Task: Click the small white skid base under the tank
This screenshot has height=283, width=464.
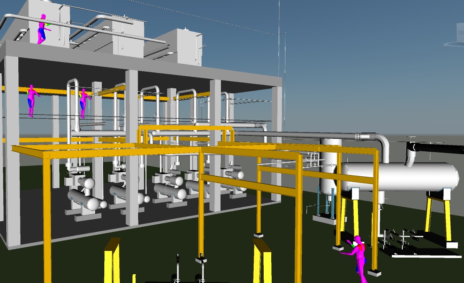Action: pos(323,219)
